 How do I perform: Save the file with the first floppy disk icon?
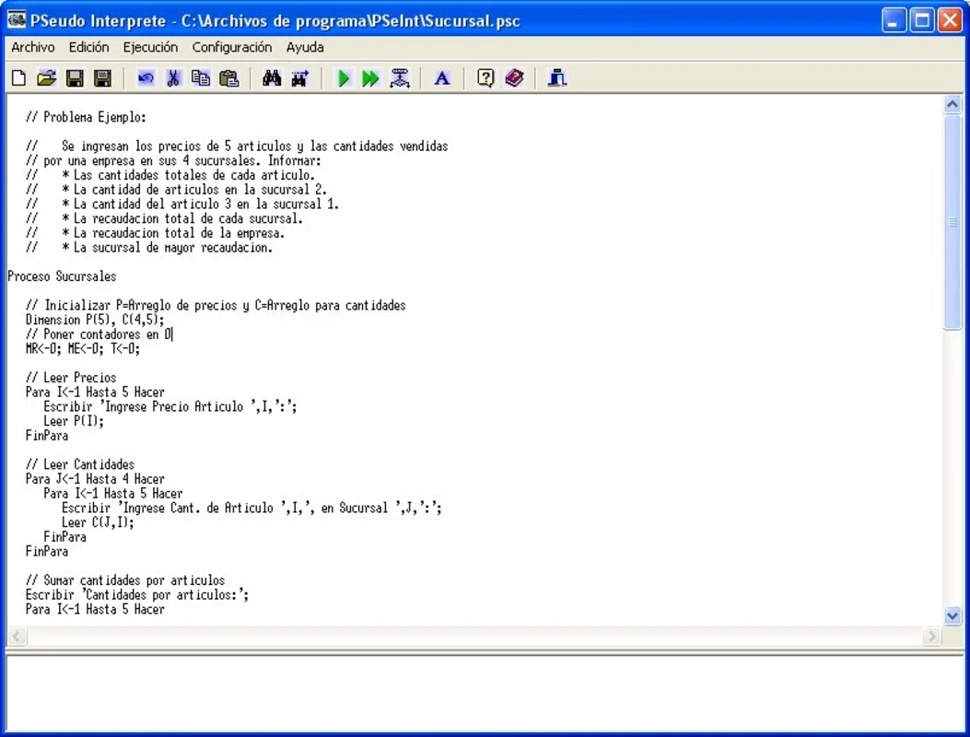click(x=75, y=79)
